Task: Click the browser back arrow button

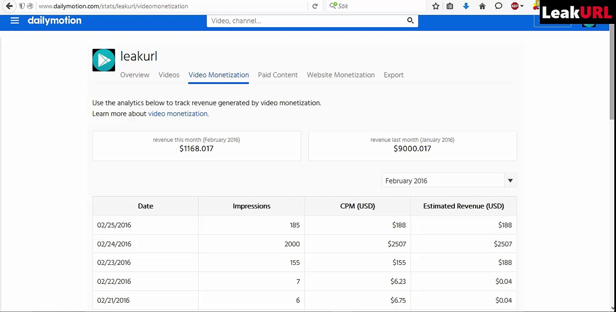Action: (9, 6)
